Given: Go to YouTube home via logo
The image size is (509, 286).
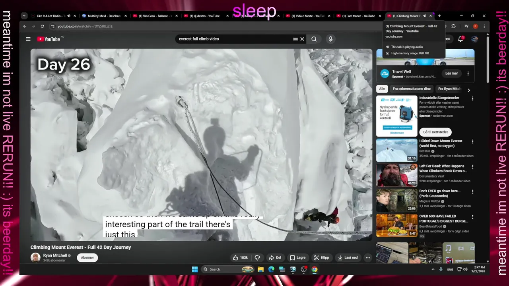Looking at the screenshot, I should point(49,39).
